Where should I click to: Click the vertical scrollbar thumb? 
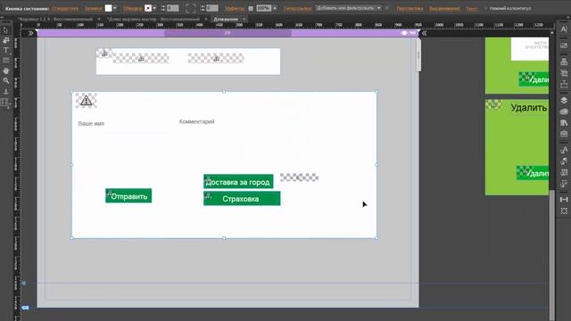pyautogui.click(x=552, y=255)
